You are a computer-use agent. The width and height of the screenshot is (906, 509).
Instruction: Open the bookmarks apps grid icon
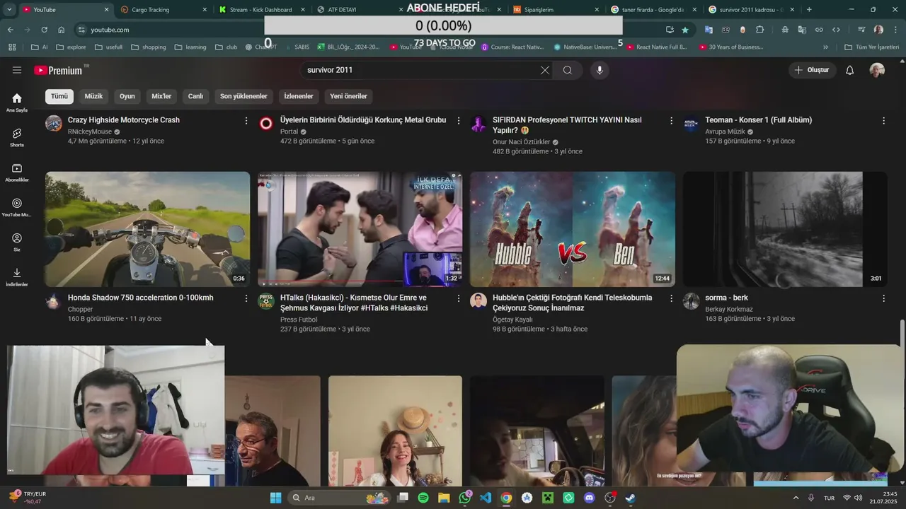point(12,47)
